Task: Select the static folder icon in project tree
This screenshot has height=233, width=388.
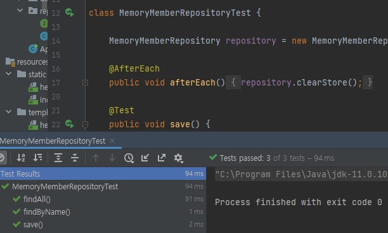Action: 22,74
